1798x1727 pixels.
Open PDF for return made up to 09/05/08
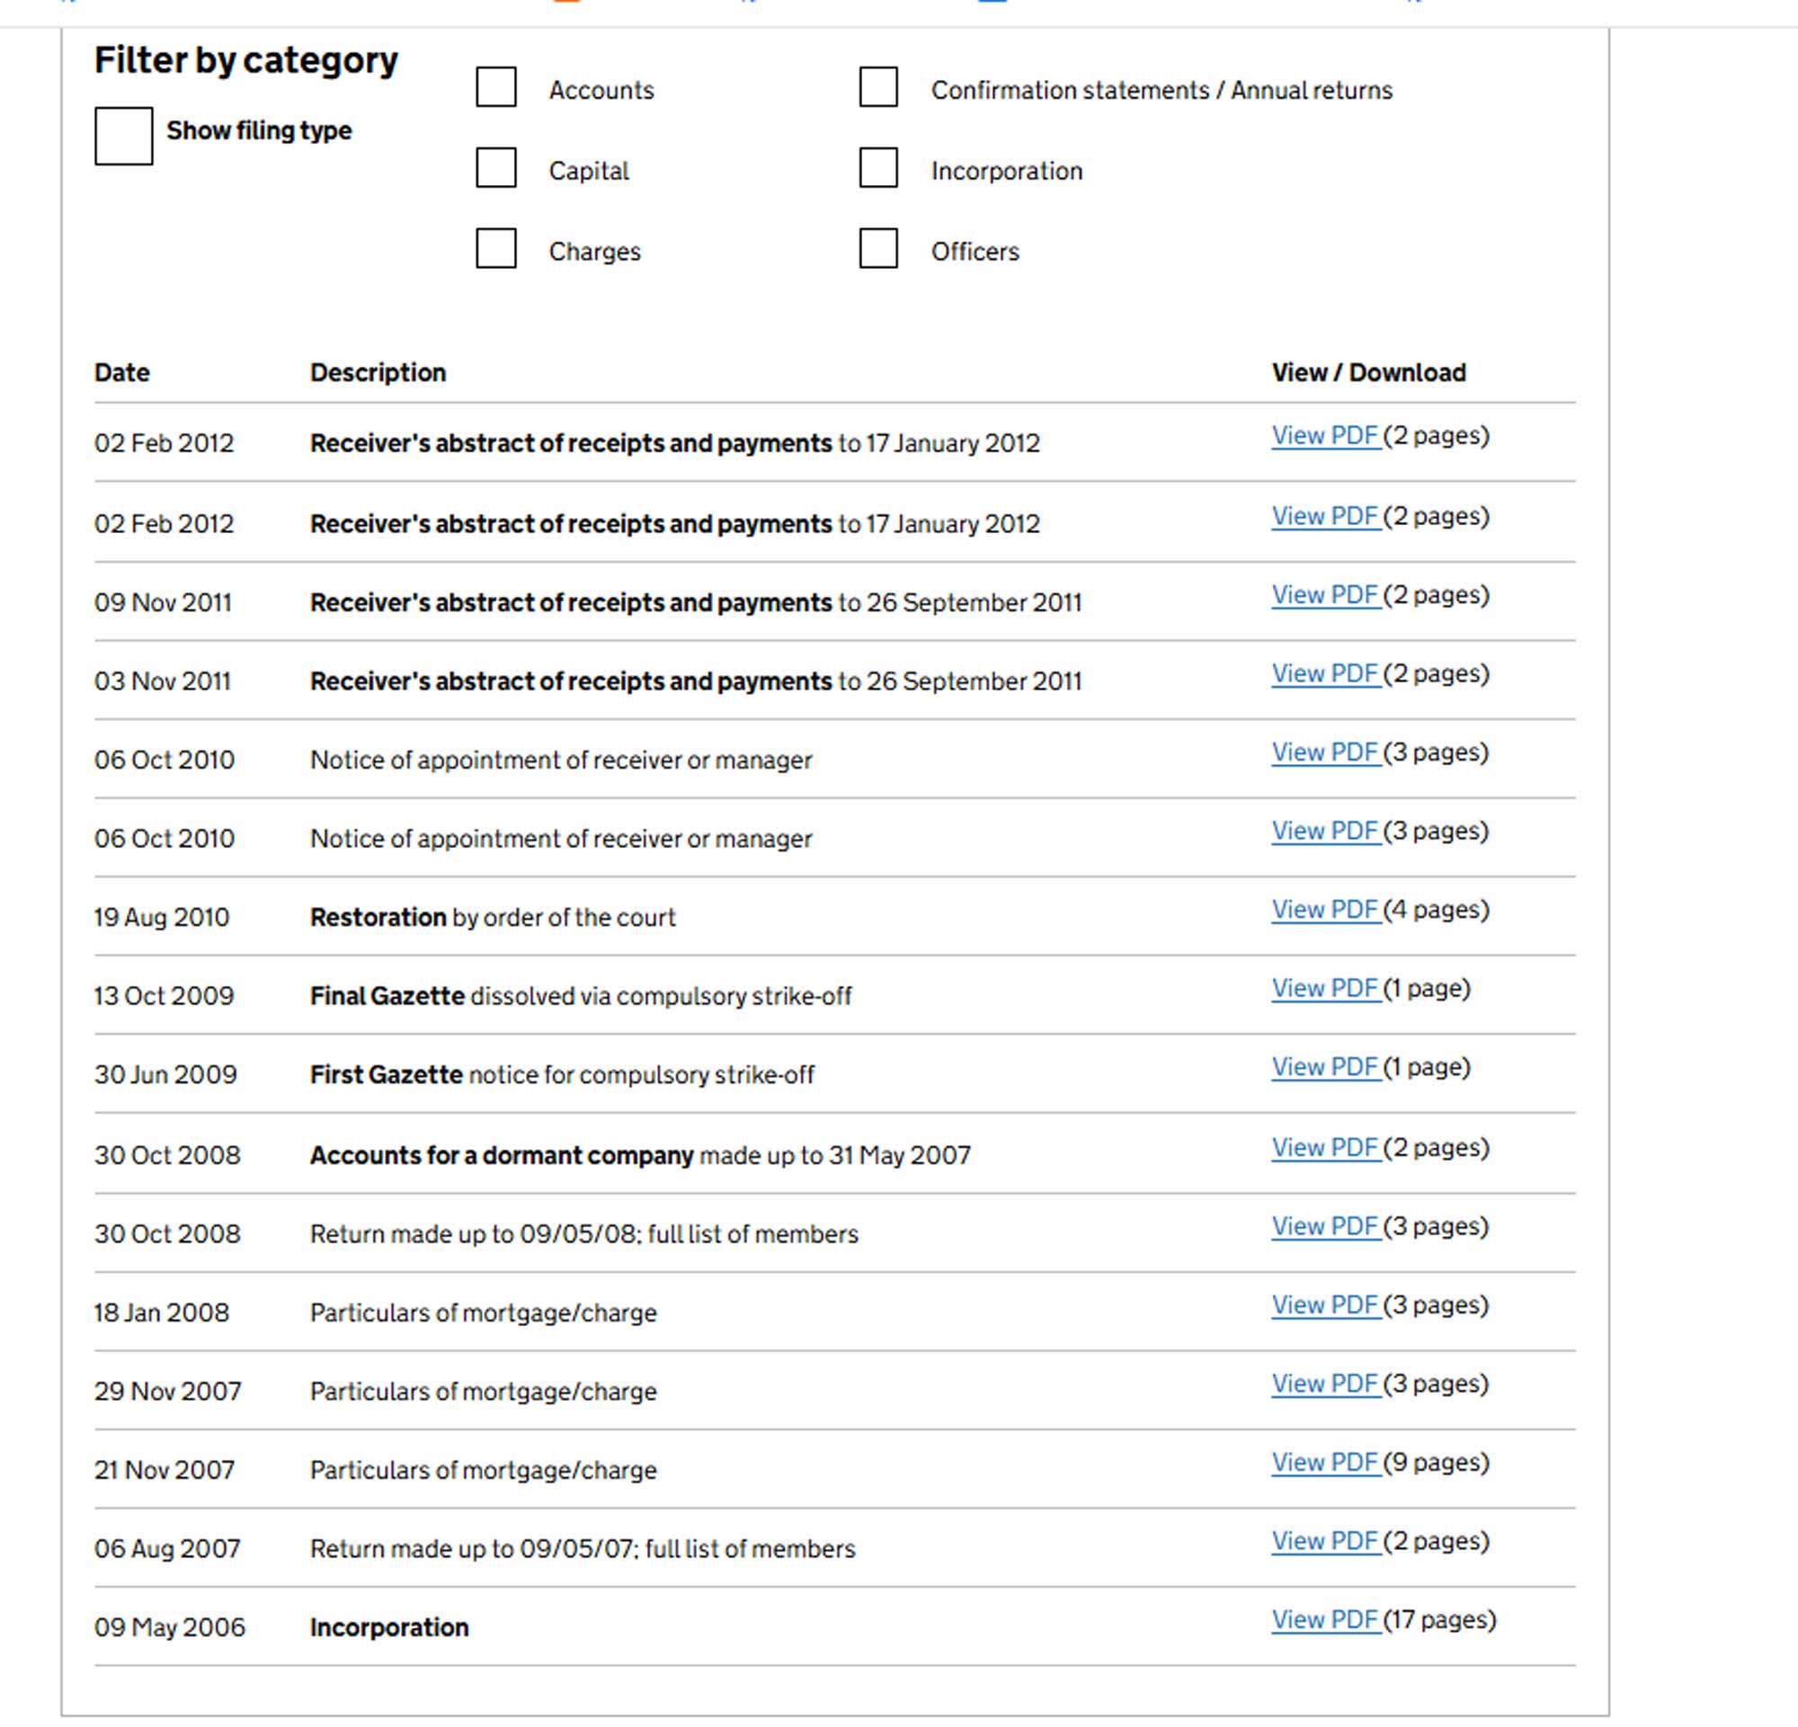pos(1324,1227)
